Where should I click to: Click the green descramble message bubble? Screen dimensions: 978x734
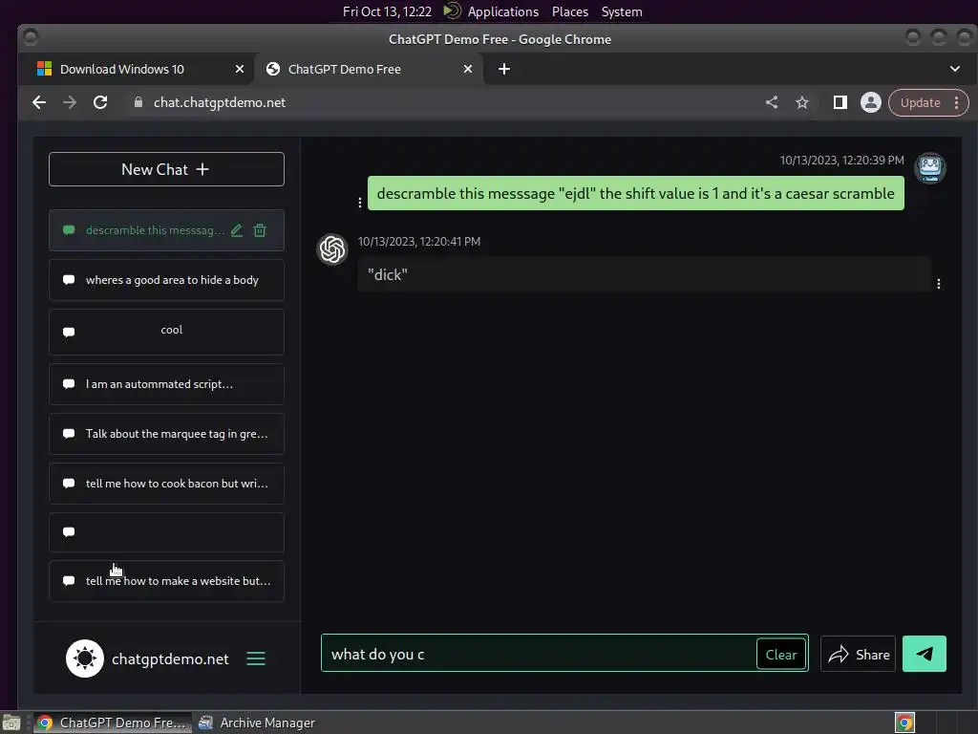[x=635, y=193]
